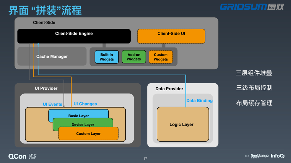The width and height of the screenshot is (291, 163).
Task: Click the Gridsum logo at top right
Action: (x=252, y=7)
